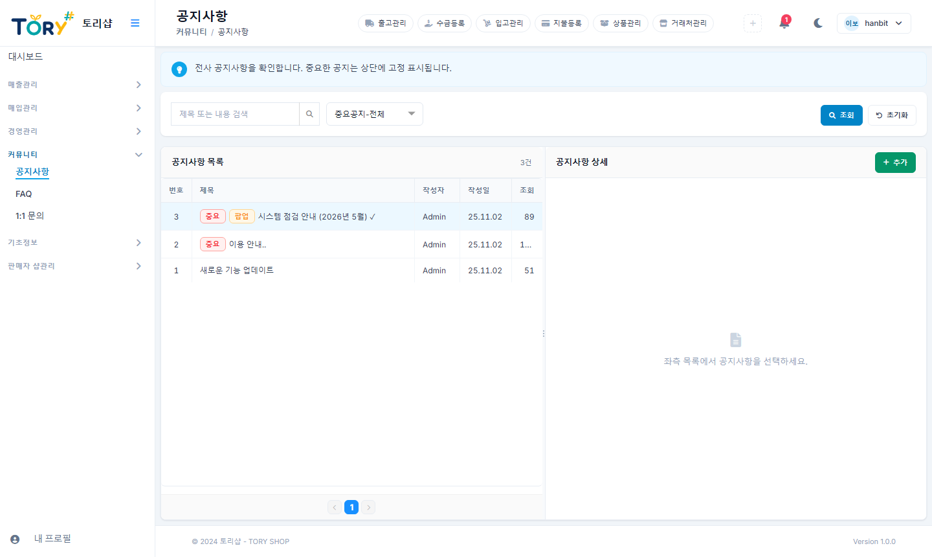Click the 제목 또는 내용 검색 field

(x=235, y=114)
